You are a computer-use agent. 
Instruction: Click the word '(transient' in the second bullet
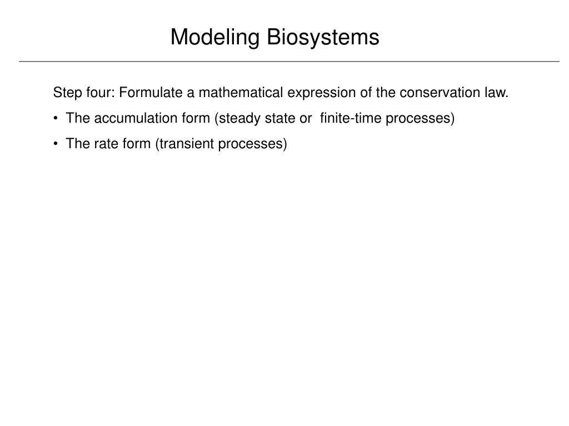(x=184, y=144)
